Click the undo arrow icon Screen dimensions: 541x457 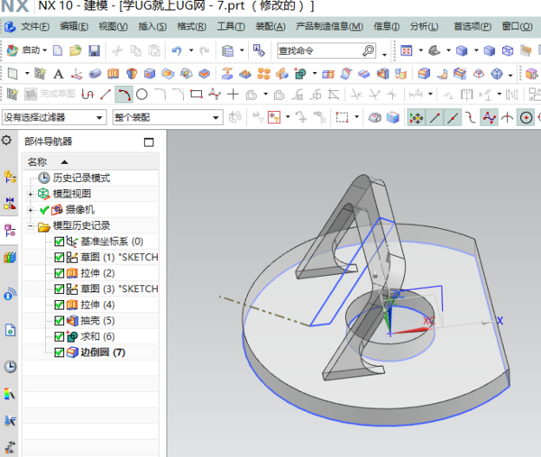point(177,51)
